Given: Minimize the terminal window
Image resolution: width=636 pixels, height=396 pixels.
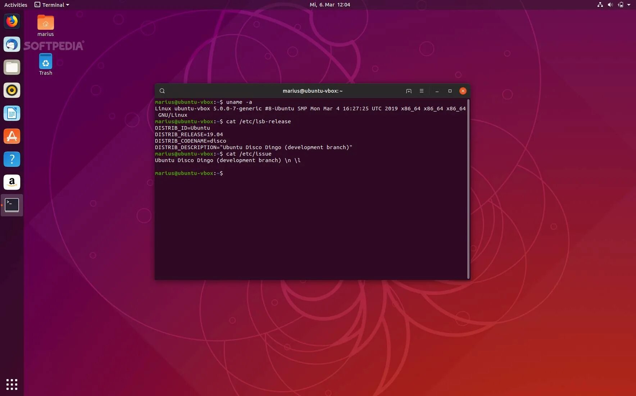Looking at the screenshot, I should 437,91.
